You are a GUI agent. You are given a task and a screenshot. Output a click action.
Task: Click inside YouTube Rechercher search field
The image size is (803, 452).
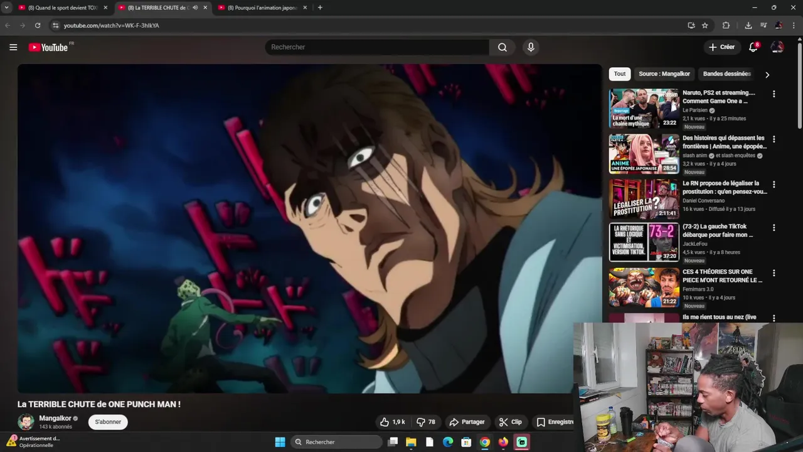(377, 47)
